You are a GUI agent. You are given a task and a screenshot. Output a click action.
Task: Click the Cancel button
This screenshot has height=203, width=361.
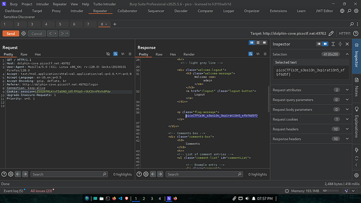coord(37,34)
